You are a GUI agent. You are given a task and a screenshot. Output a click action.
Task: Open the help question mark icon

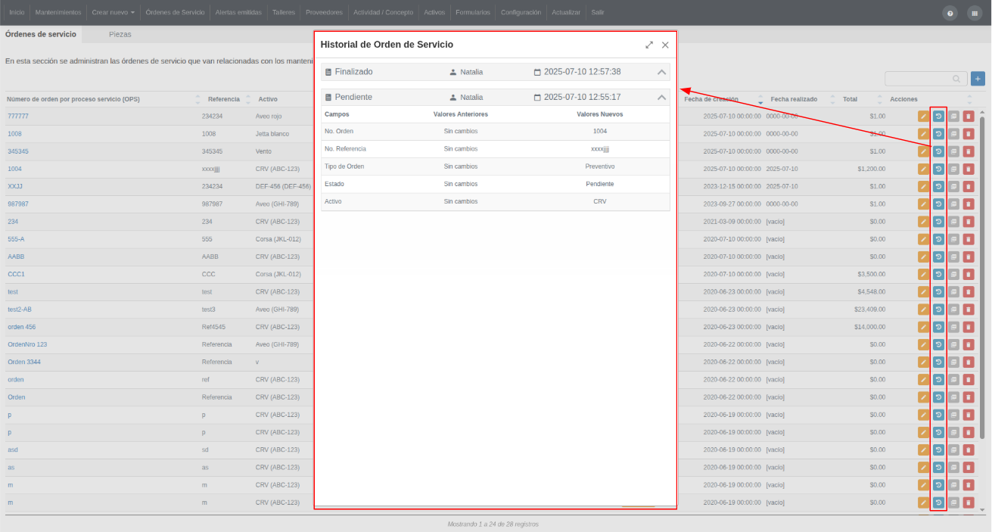[950, 13]
